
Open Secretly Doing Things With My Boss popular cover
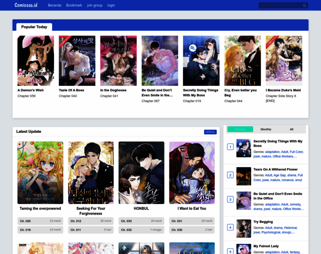[x=201, y=61]
